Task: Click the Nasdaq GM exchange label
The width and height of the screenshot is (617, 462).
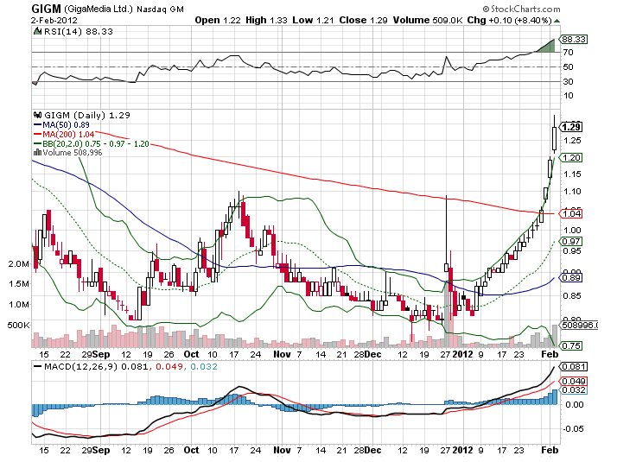Action: coord(160,9)
